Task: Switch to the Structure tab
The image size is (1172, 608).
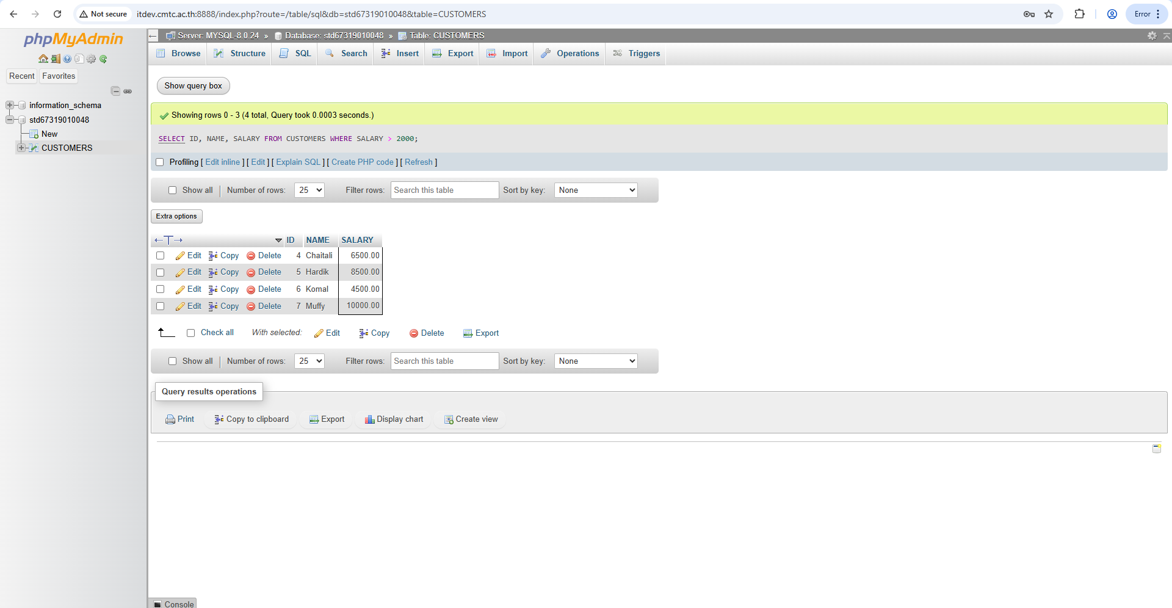Action: click(x=240, y=54)
